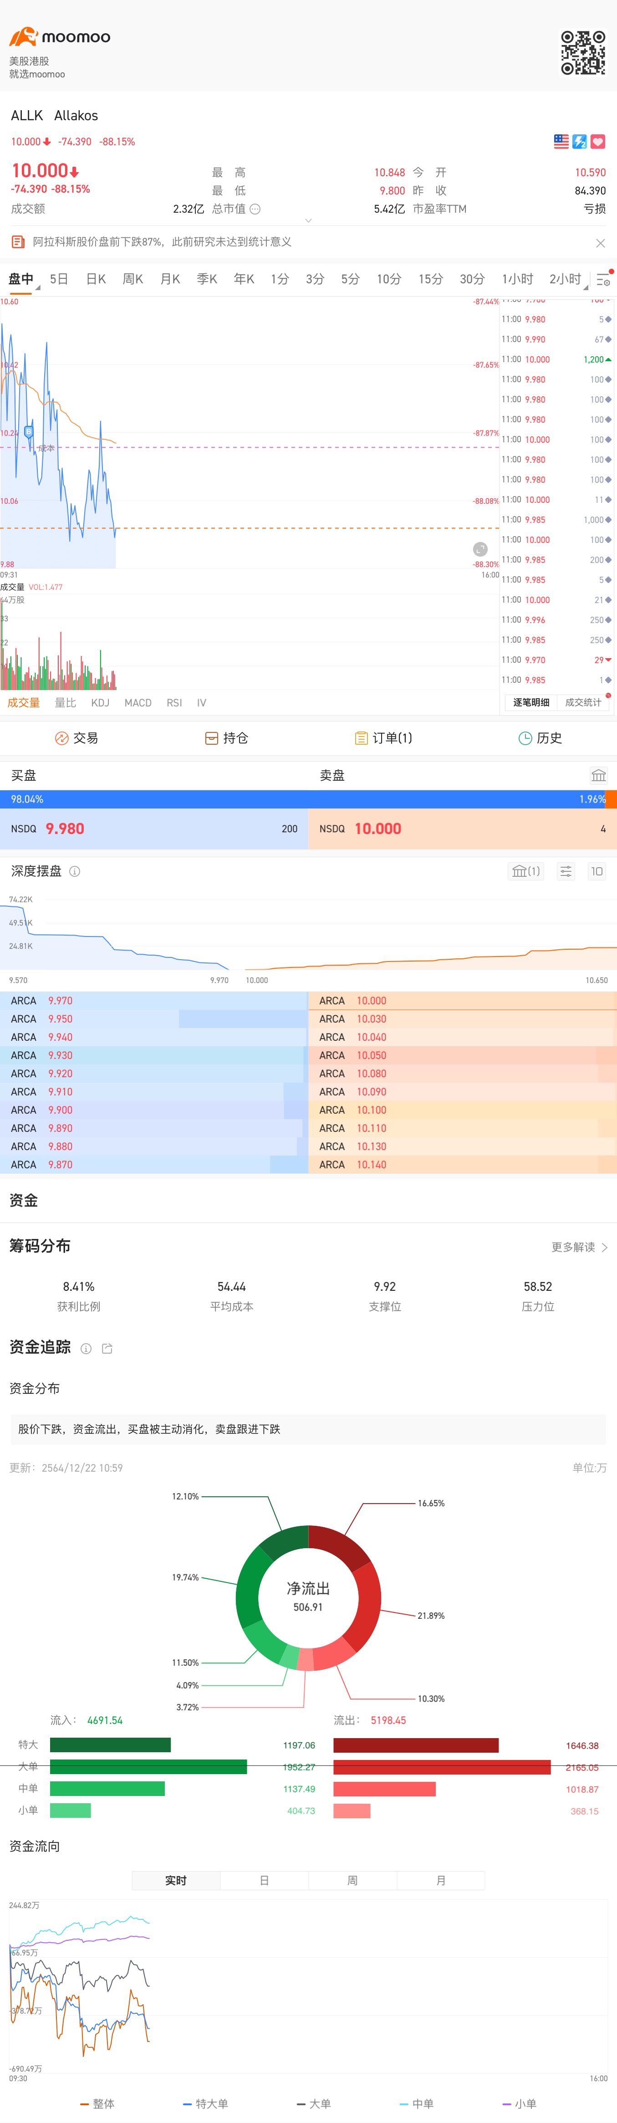Tap the moomoo logo icon

(x=23, y=36)
